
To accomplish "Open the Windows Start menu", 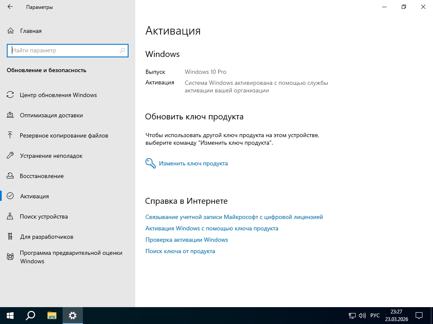I will click(x=10, y=316).
